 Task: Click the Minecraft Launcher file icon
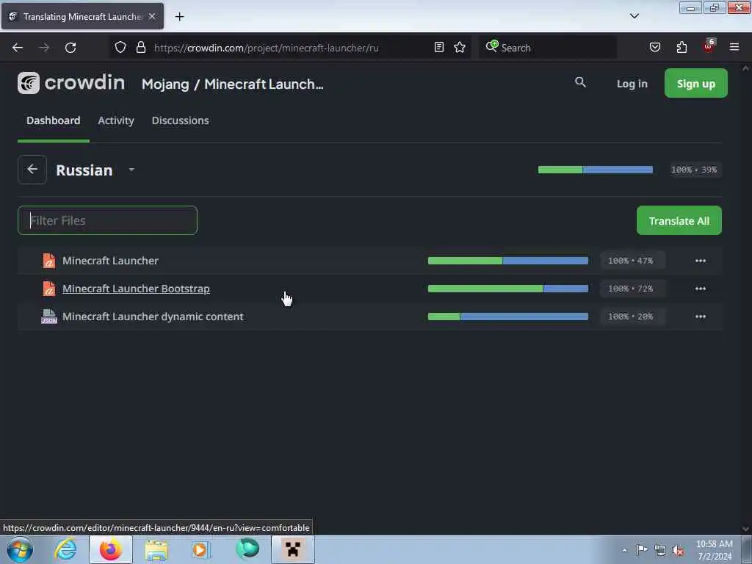tap(49, 261)
